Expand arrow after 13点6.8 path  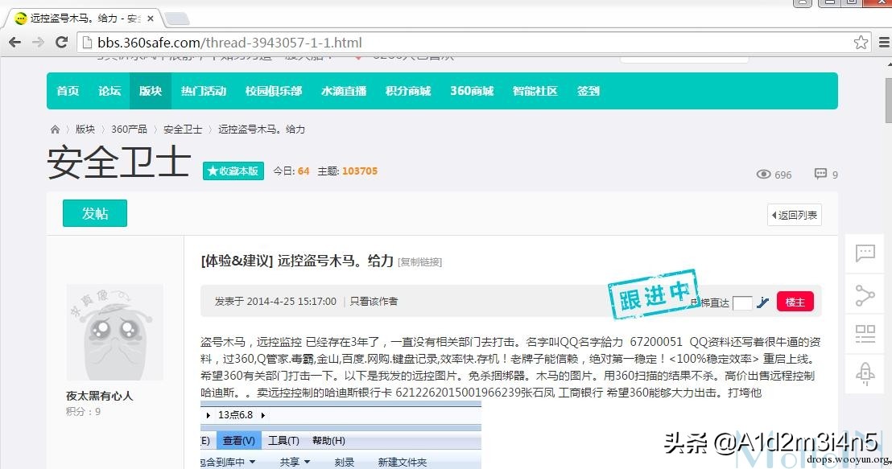[x=262, y=416]
